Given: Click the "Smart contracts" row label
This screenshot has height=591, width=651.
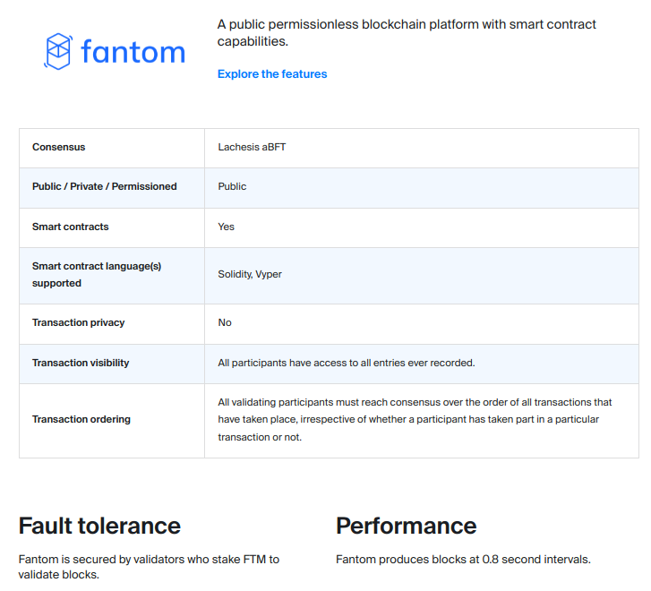Looking at the screenshot, I should click(71, 227).
